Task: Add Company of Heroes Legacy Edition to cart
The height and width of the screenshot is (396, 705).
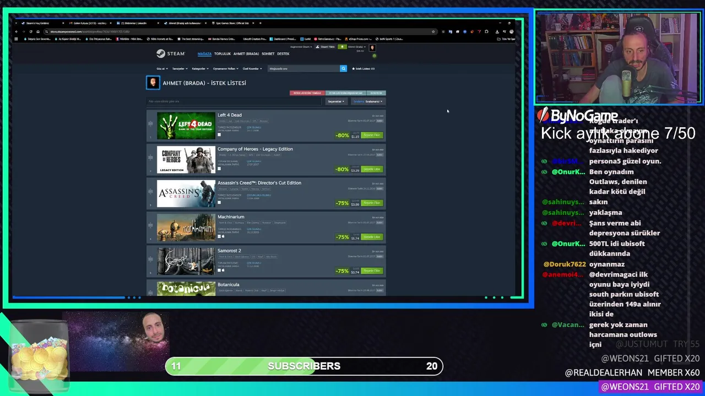Action: click(372, 169)
